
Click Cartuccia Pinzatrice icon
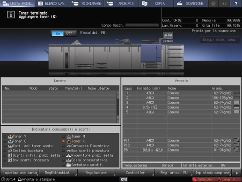[69, 146]
